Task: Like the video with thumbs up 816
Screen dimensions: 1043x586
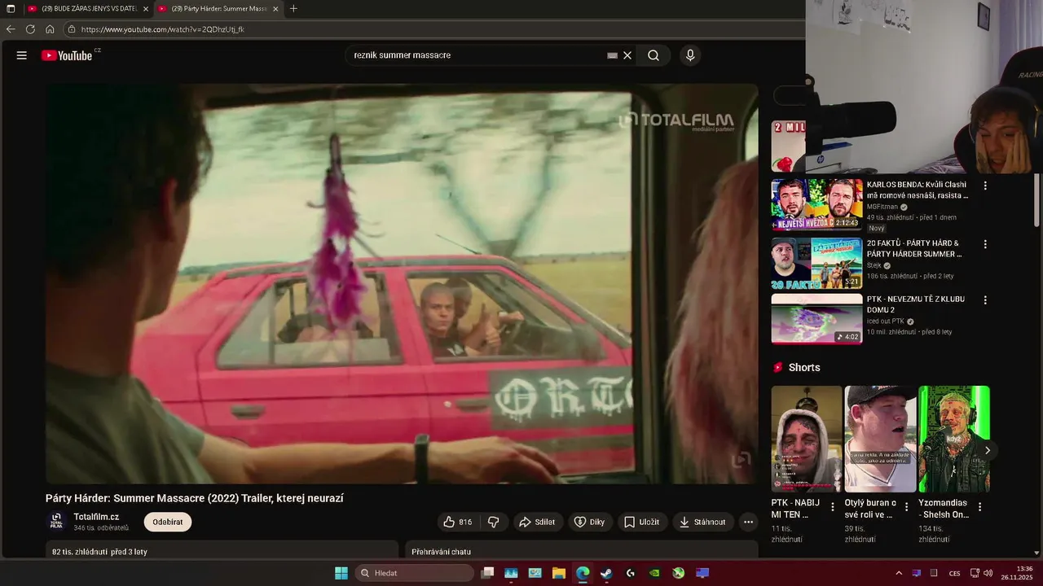Action: (x=458, y=522)
